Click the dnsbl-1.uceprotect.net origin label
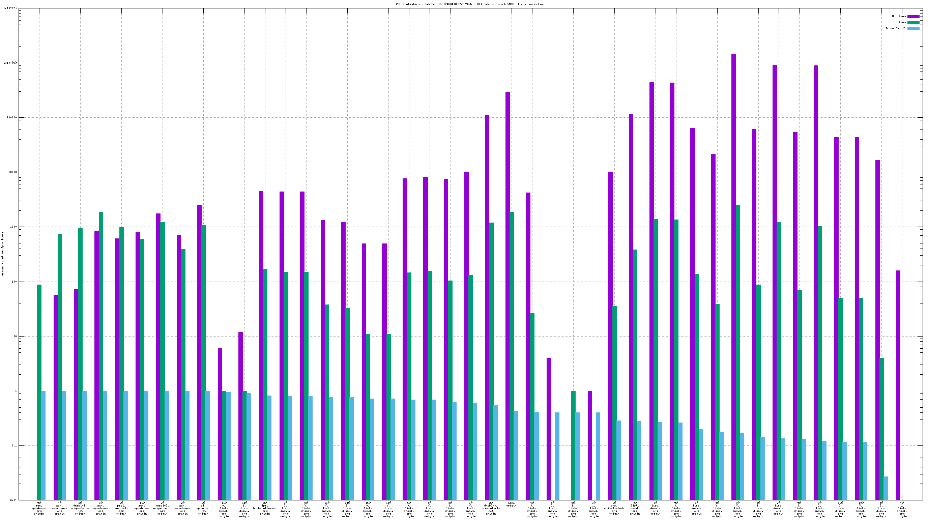Image resolution: width=928 pixels, height=522 pixels. tap(80, 508)
